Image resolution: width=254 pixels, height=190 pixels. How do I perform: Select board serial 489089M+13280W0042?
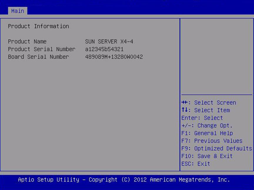(114, 57)
